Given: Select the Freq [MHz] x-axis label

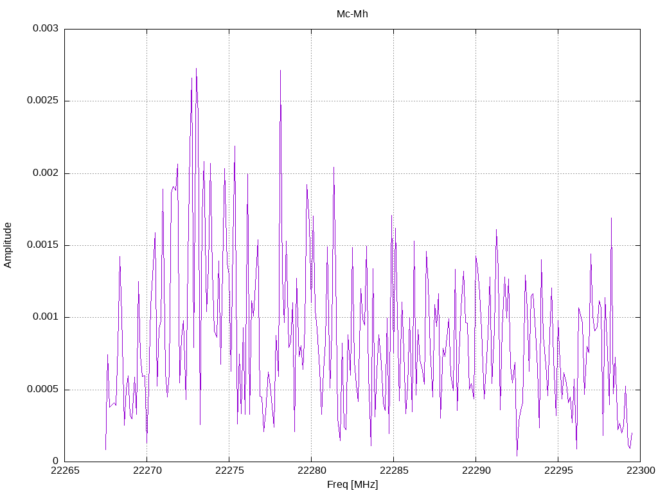Looking at the screenshot, I should click(x=352, y=485).
